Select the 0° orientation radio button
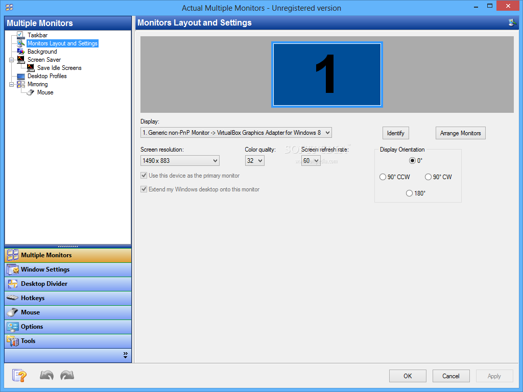The image size is (523, 392). [x=412, y=161]
